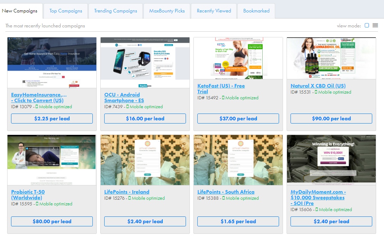Image resolution: width=384 pixels, height=236 pixels.
Task: Click the text ID# 15388
Action: (x=208, y=198)
